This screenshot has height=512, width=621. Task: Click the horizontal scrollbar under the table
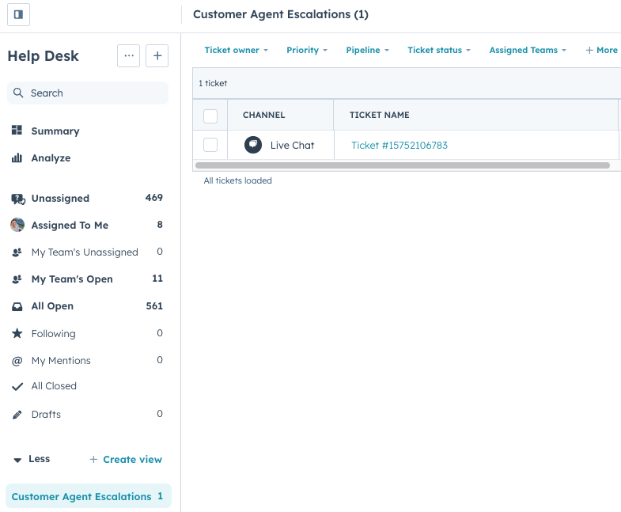click(402, 165)
